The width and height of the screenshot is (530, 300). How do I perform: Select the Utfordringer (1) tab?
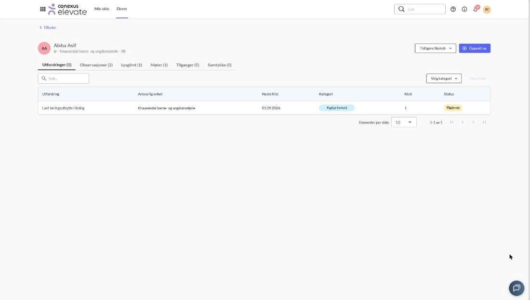[x=57, y=65]
